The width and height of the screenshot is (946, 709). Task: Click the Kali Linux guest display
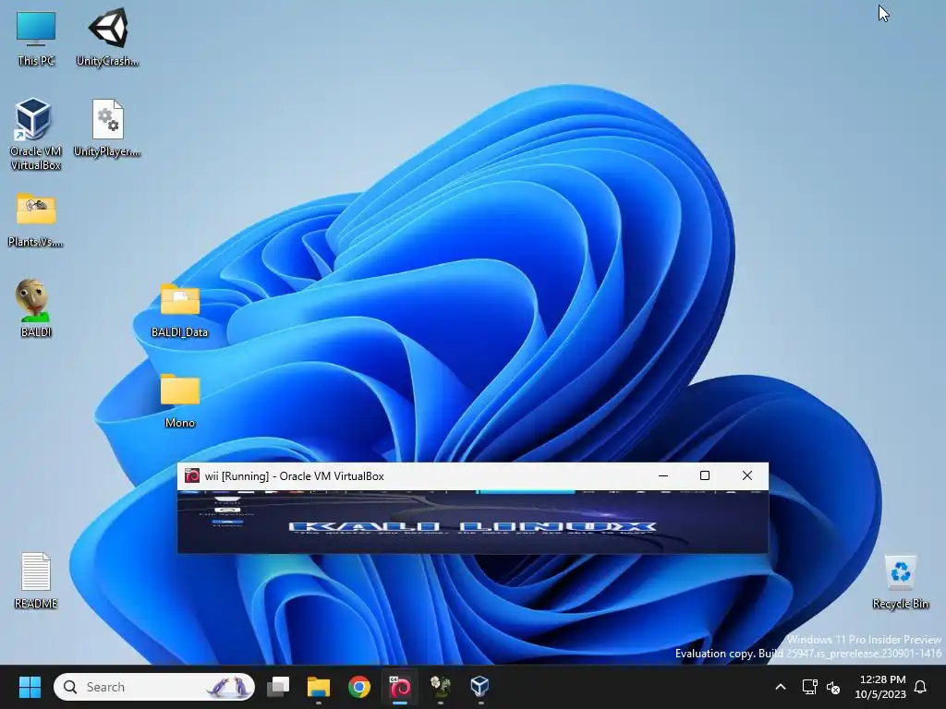coord(473,522)
